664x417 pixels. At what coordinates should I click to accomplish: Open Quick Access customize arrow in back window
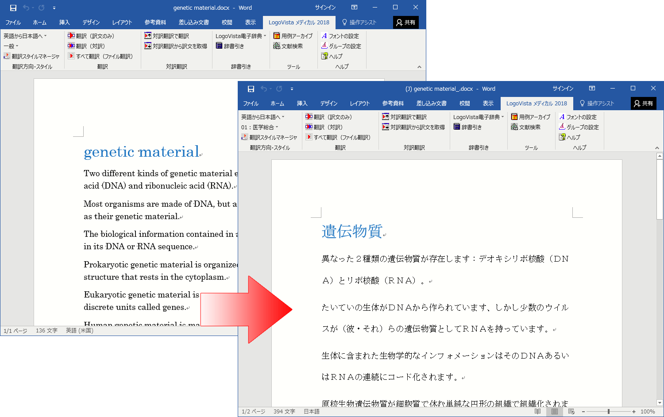(x=54, y=8)
